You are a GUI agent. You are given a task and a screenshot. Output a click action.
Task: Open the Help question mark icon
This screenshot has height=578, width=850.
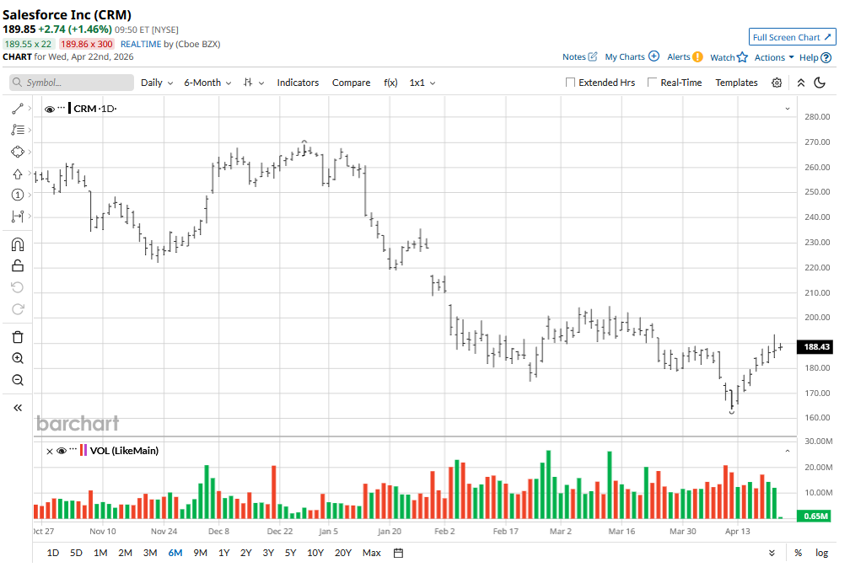pos(826,57)
